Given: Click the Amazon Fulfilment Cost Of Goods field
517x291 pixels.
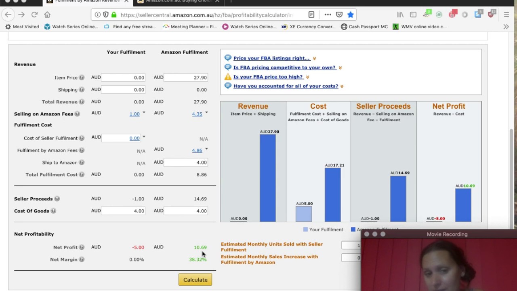Looking at the screenshot, I should (x=186, y=211).
